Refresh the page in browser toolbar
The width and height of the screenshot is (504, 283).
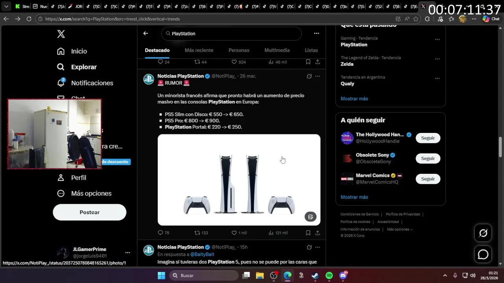[29, 19]
